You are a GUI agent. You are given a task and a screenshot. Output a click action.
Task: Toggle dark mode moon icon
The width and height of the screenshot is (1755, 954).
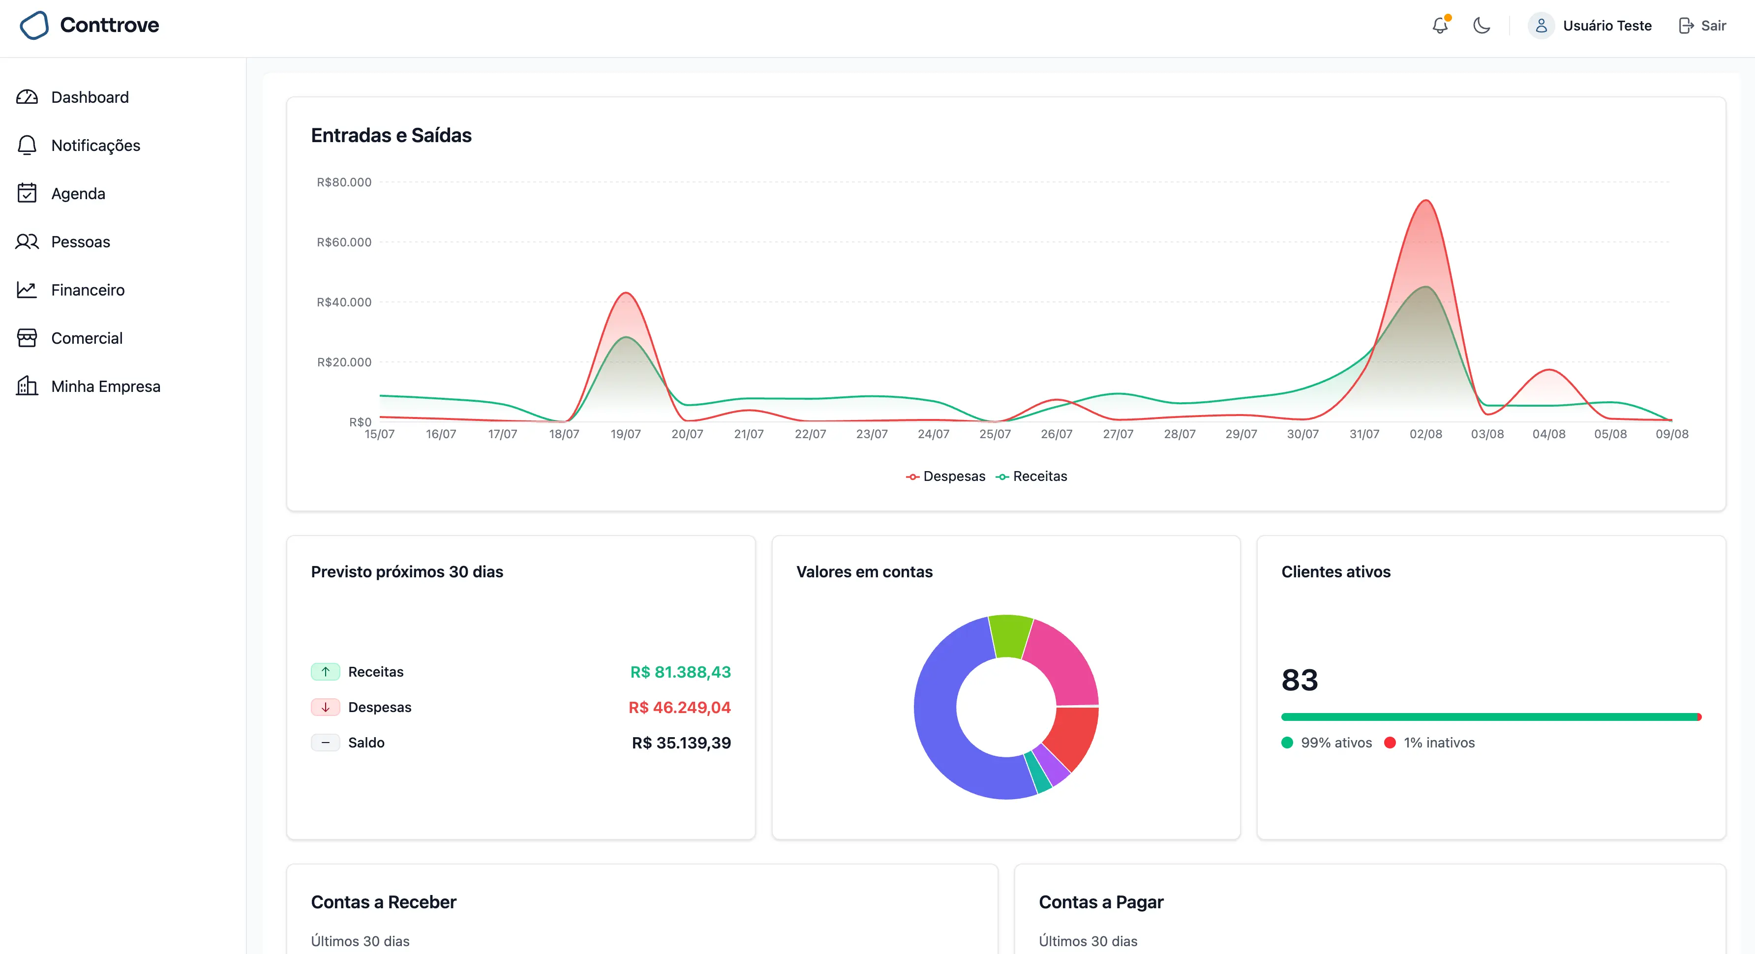click(x=1481, y=26)
